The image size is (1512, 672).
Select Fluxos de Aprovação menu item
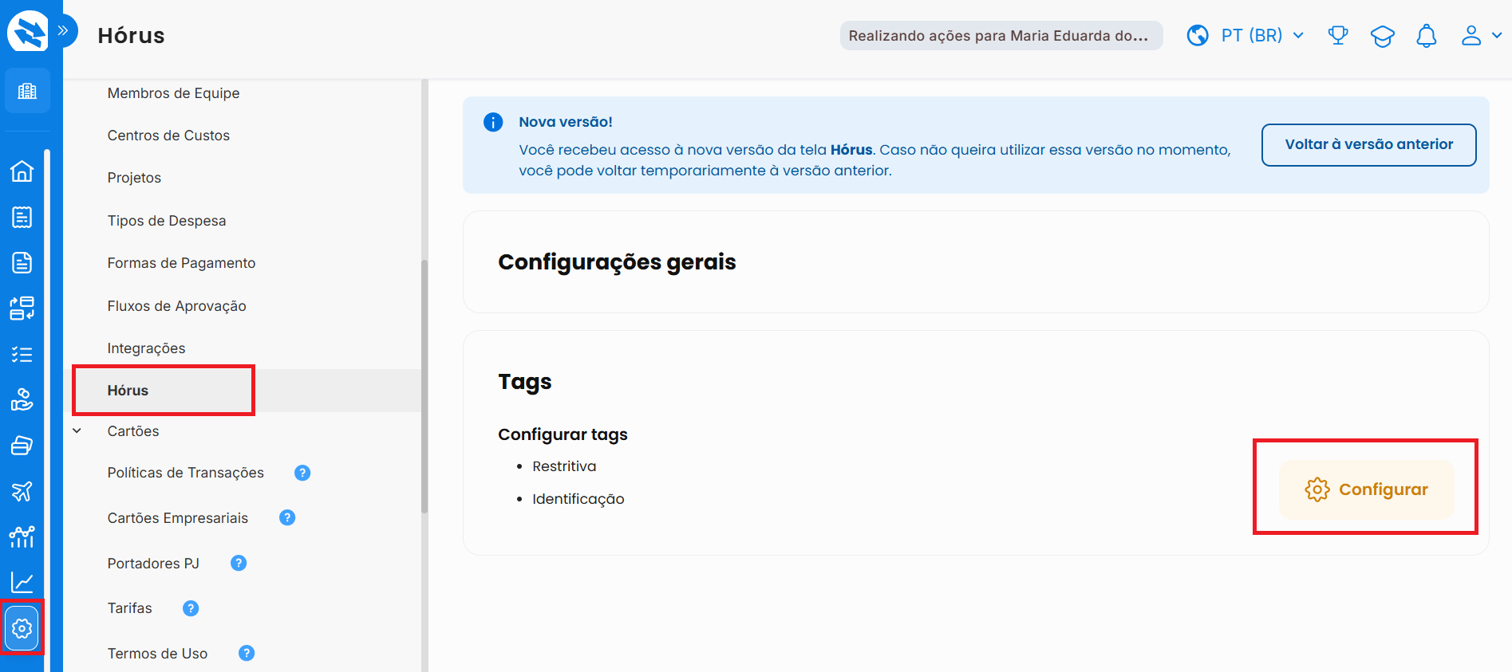point(176,306)
